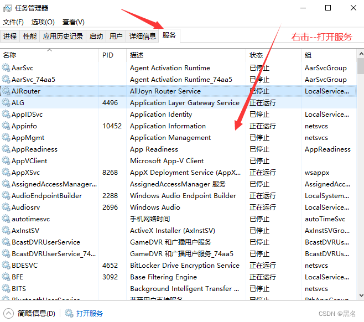The height and width of the screenshot is (322, 364).
Task: Click the scrollbar up arrow
Action: click(x=361, y=54)
